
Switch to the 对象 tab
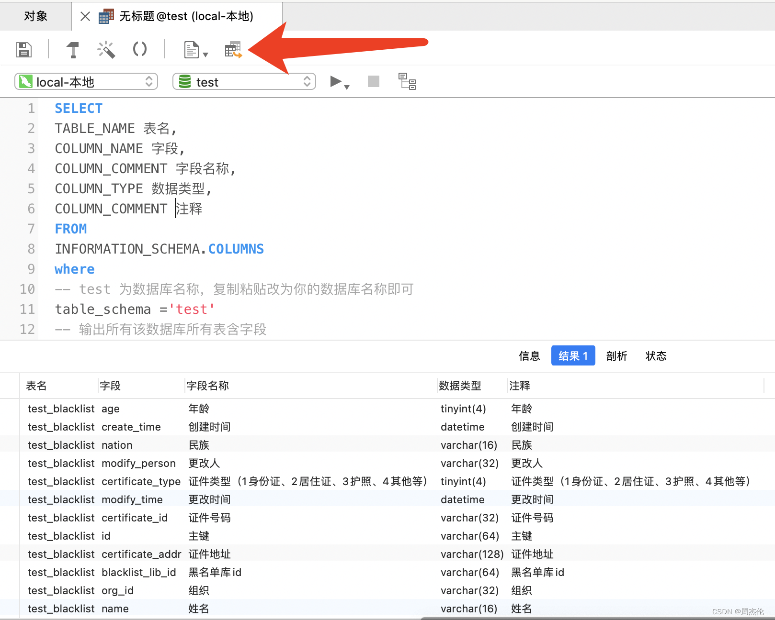pos(36,16)
